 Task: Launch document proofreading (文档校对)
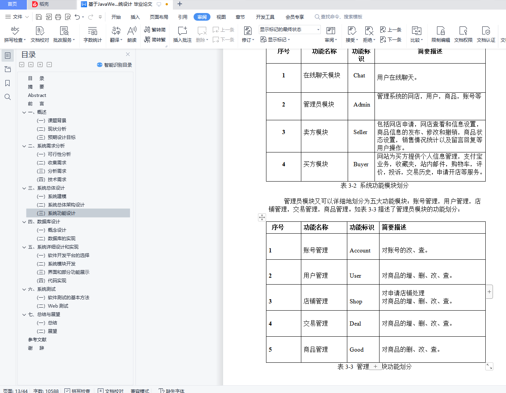click(40, 34)
